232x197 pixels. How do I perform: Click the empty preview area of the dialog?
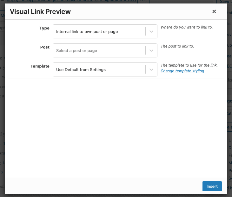116,127
